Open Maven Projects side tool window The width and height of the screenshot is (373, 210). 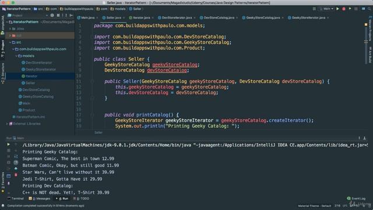pyautogui.click(x=370, y=29)
